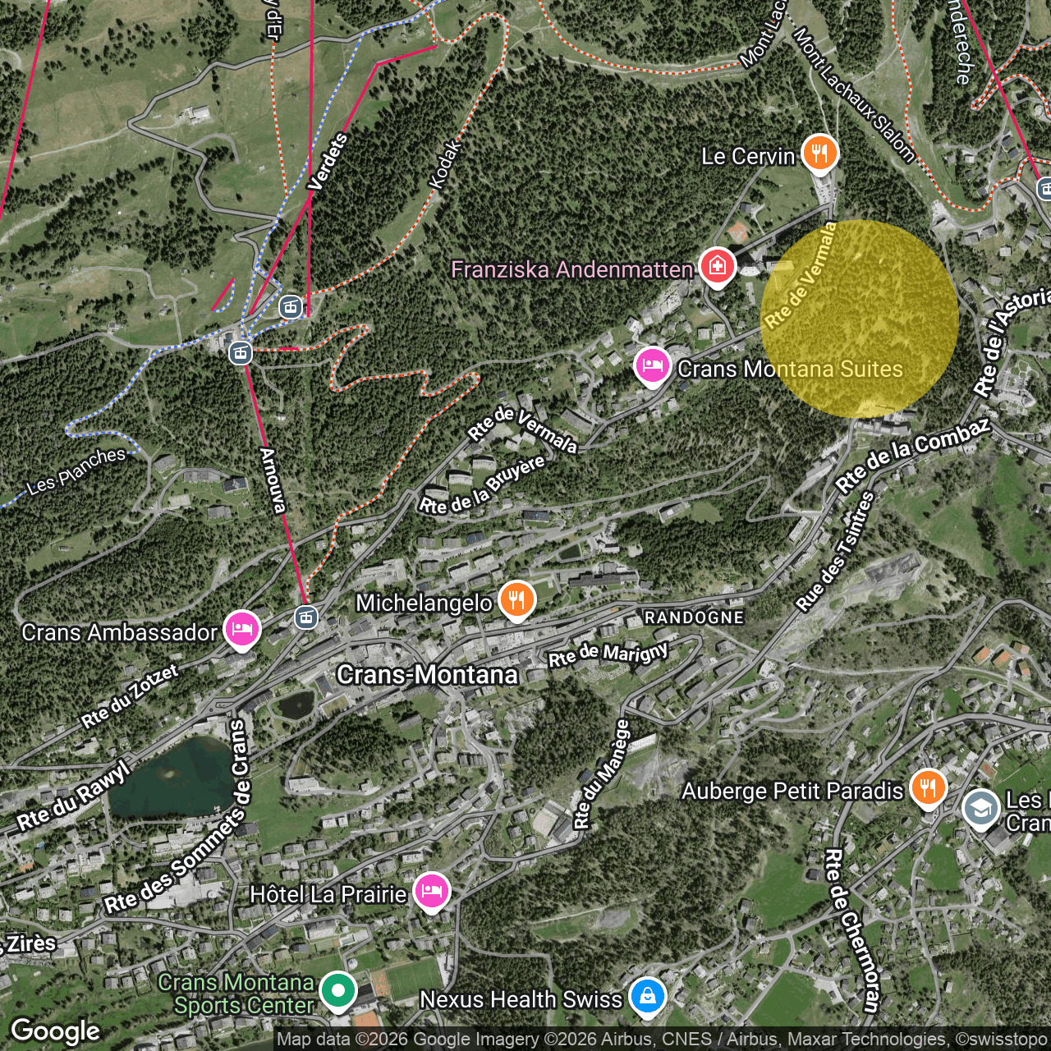Select the Rue des Tsintres street label
Screen dimensions: 1051x1051
[x=836, y=551]
